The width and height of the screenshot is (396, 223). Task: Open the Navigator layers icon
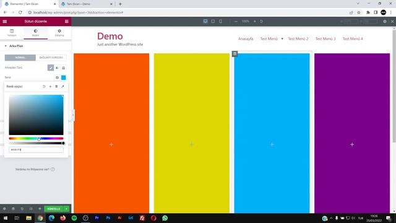pos(14,209)
